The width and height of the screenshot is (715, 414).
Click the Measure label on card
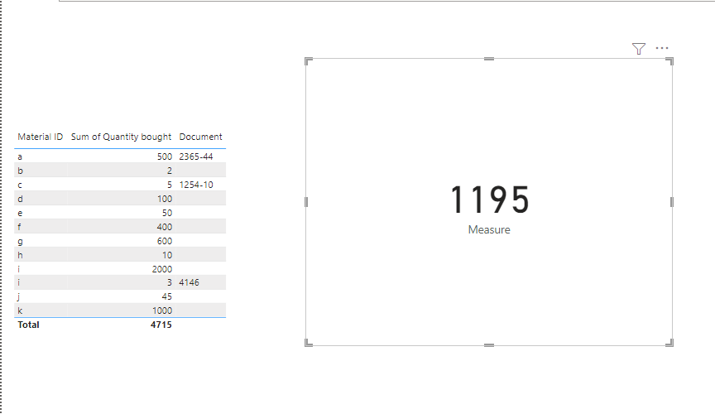tap(489, 229)
